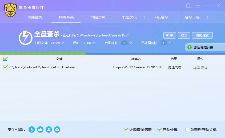225x138 pixels.
Task: Toggle the 变频查杀病毒 checkbox
Action: click(x=126, y=129)
